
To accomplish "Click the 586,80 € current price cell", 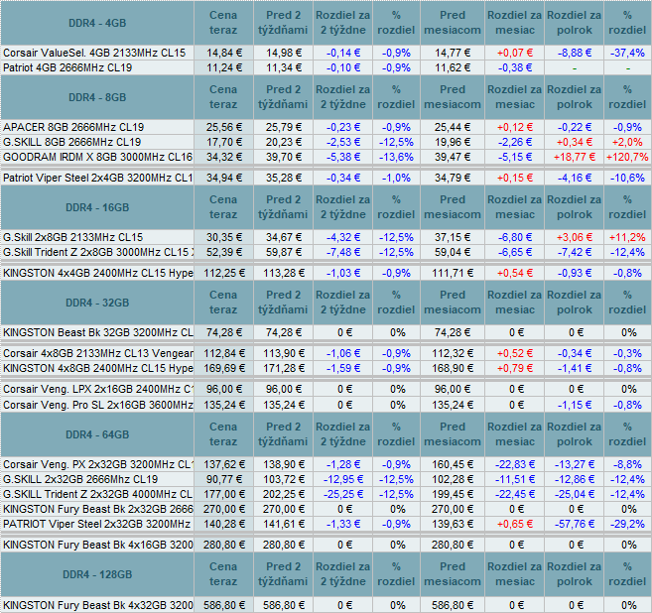I will coord(223,605).
